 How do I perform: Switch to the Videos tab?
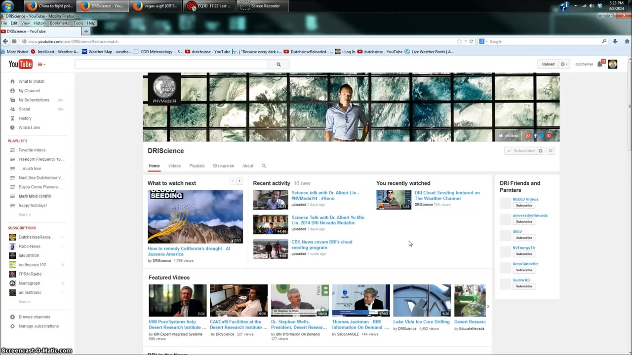point(174,166)
